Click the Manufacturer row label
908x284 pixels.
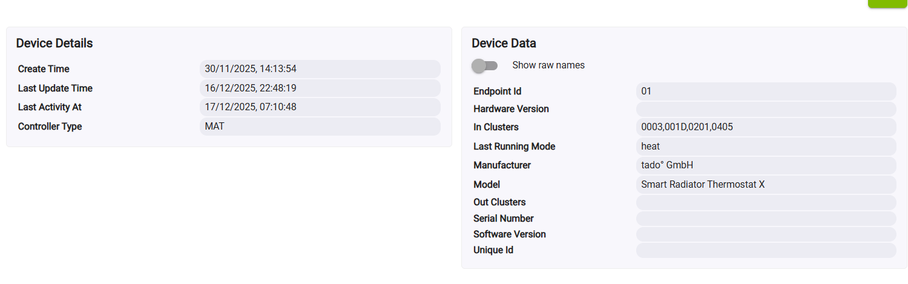click(x=502, y=165)
